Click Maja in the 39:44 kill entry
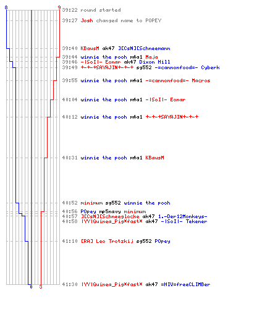This screenshot has height=309, width=278. click(x=152, y=57)
